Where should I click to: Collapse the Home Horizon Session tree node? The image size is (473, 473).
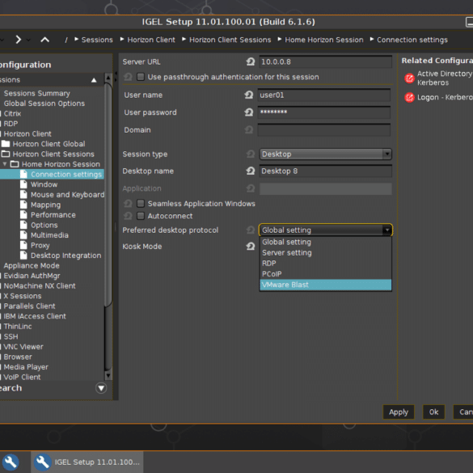click(x=5, y=164)
